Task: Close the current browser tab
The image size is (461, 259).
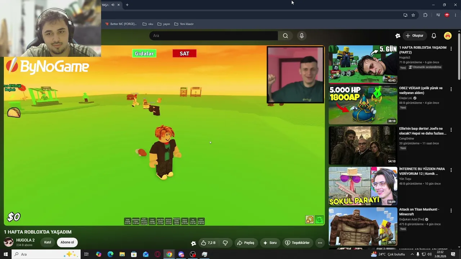Action: pyautogui.click(x=118, y=5)
